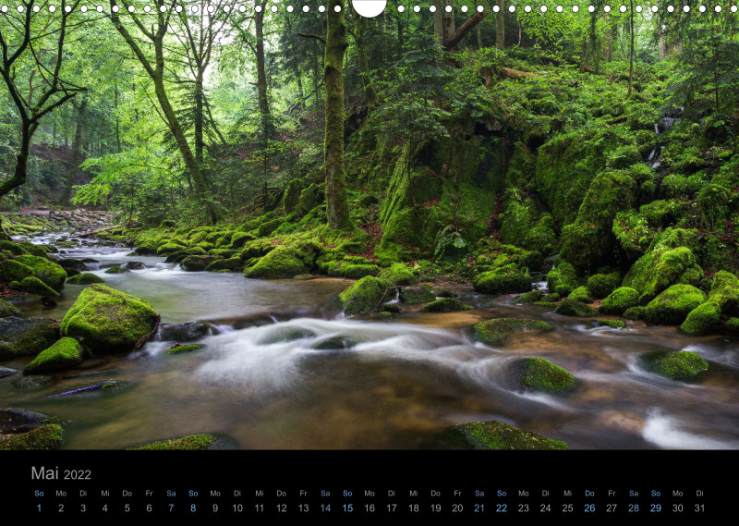Click the "Sa" label above date 14
Image resolution: width=739 pixels, height=526 pixels.
coord(325,493)
